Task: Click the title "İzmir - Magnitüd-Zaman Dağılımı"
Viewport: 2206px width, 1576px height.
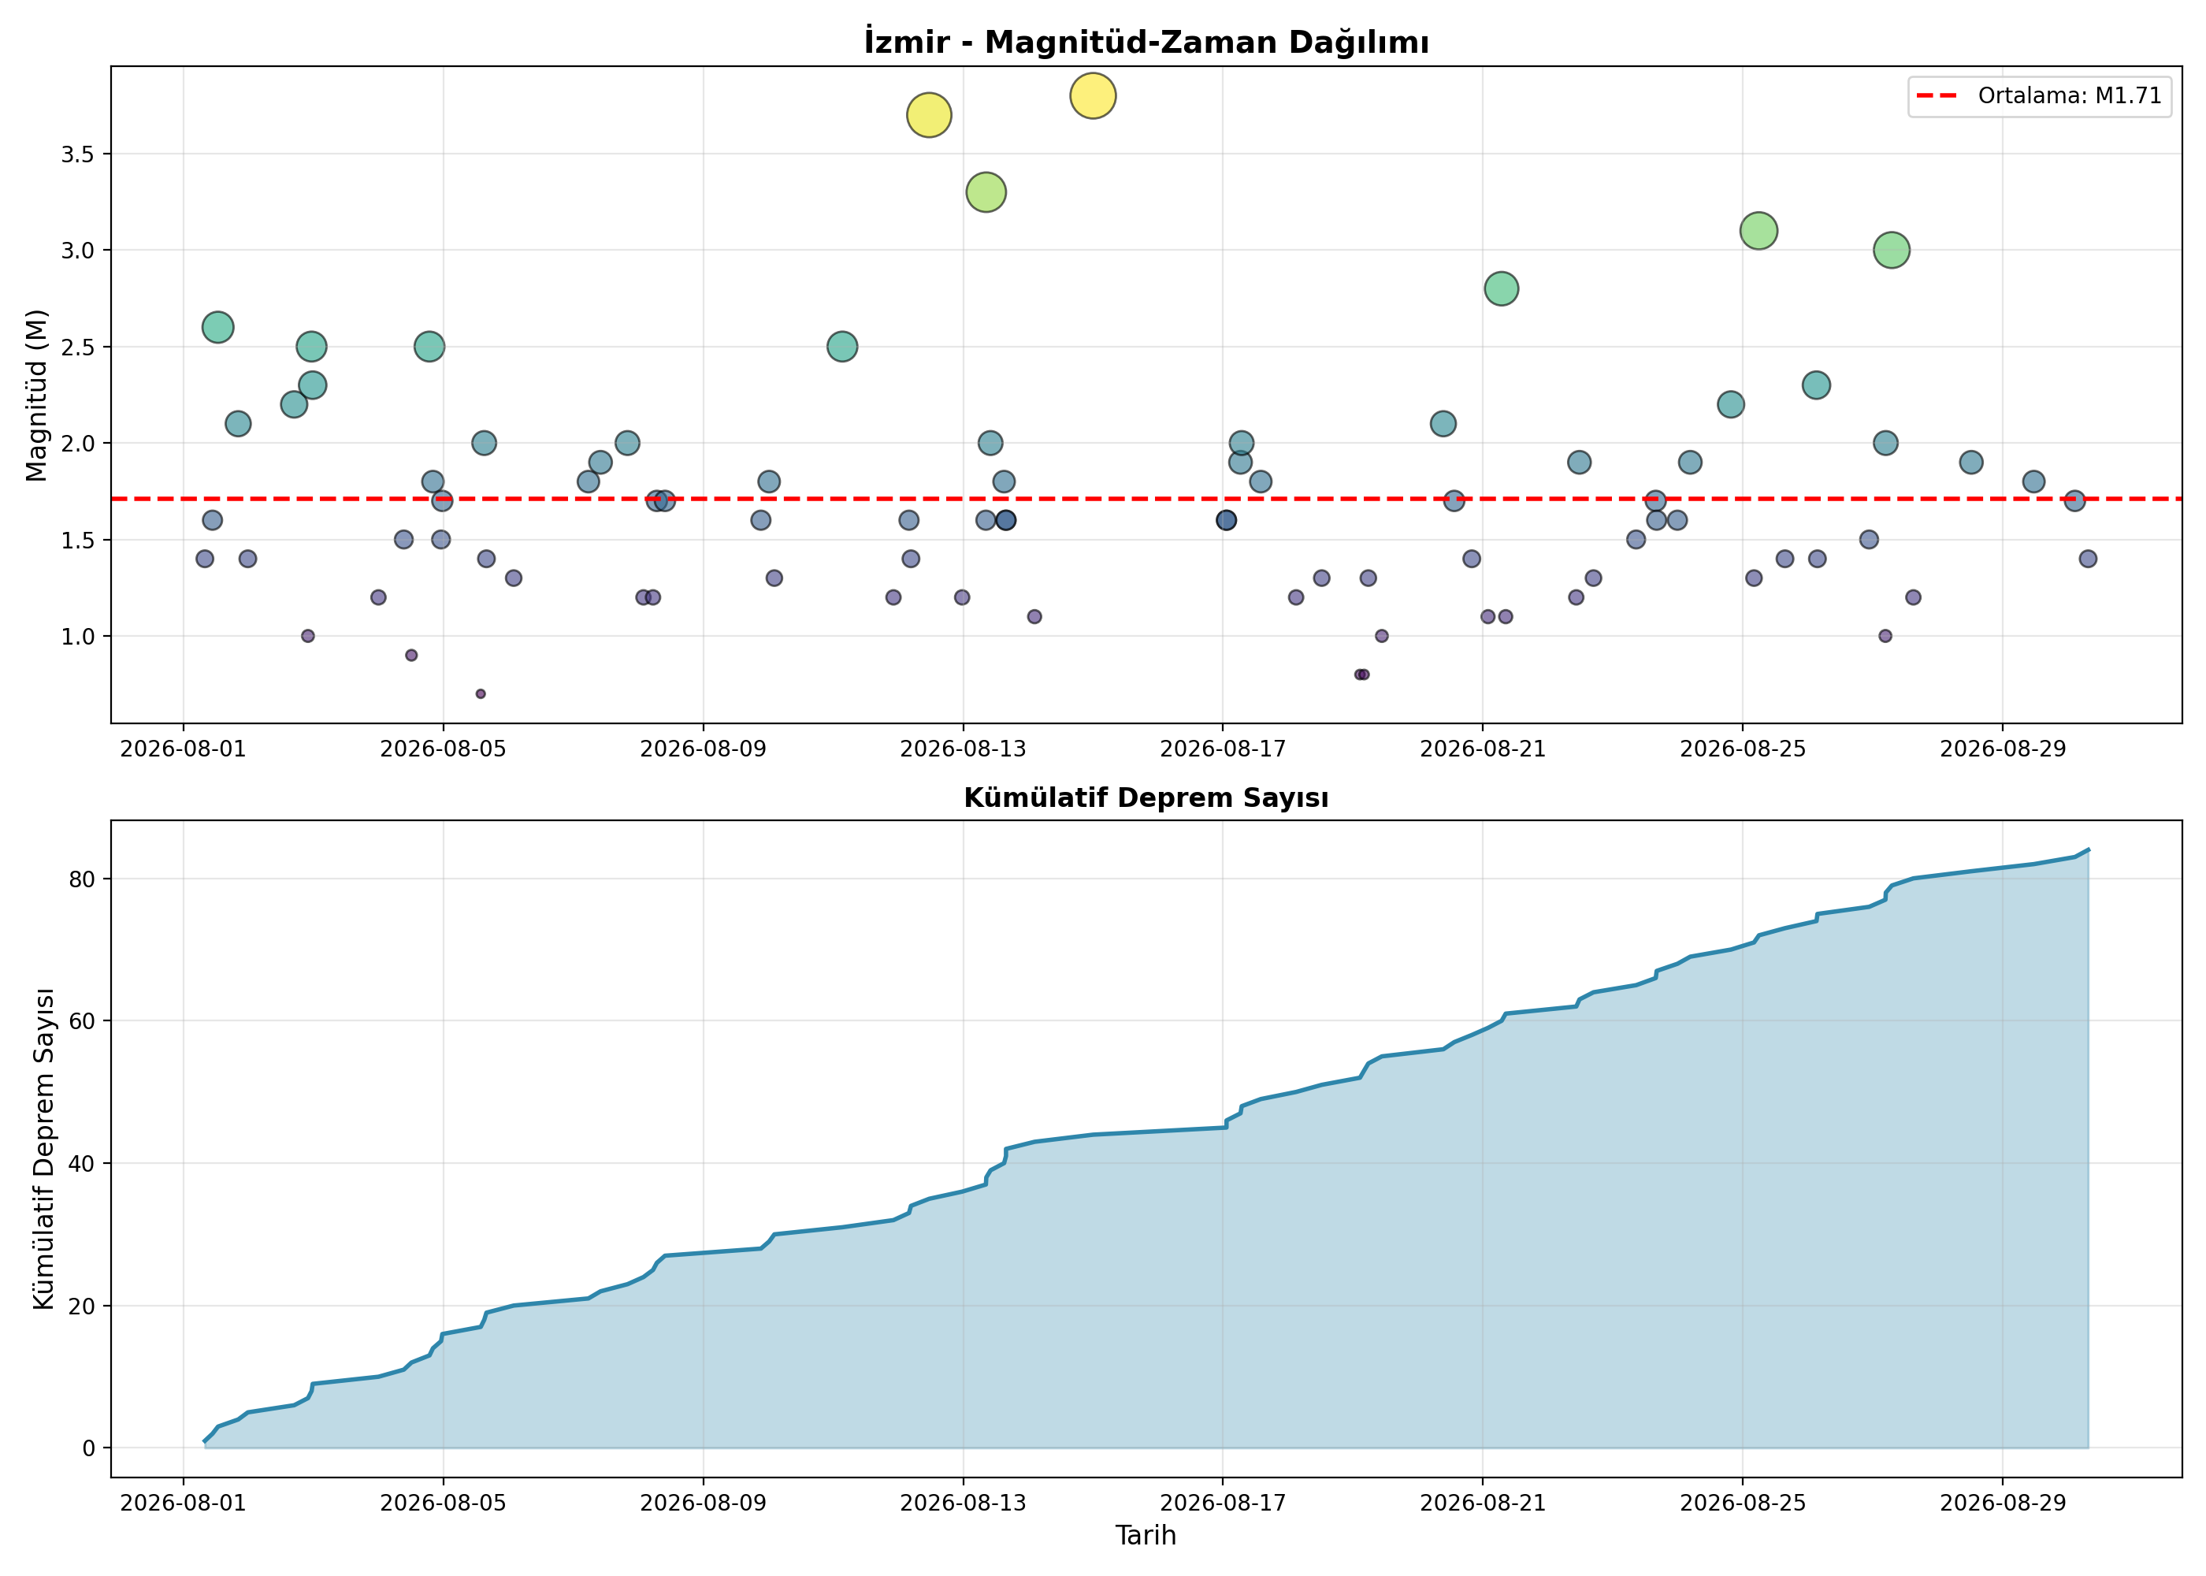Action: point(1146,42)
